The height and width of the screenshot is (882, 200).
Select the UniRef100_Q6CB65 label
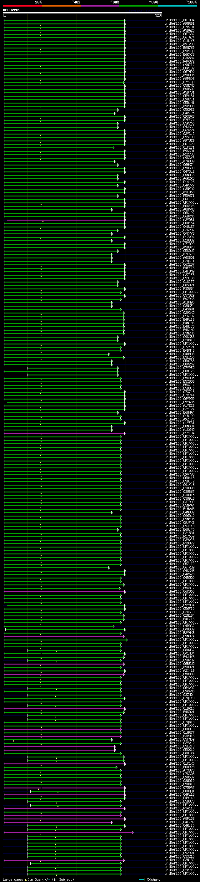click(x=179, y=592)
